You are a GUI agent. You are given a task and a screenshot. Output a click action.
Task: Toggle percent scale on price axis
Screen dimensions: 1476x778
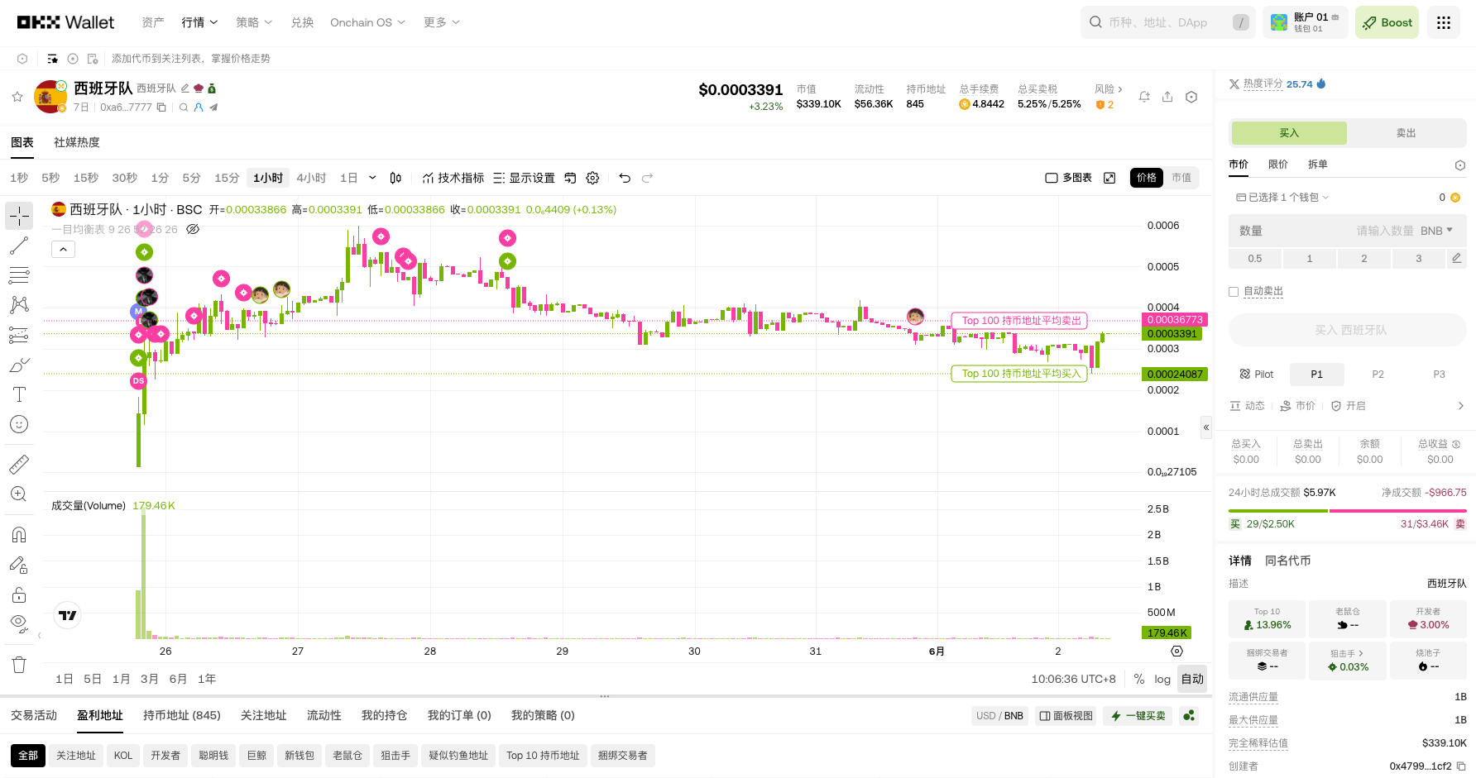click(x=1139, y=679)
